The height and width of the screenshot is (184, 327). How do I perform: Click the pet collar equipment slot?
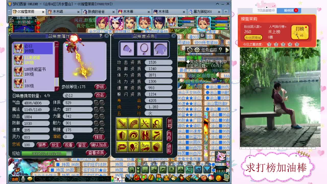tap(144, 49)
